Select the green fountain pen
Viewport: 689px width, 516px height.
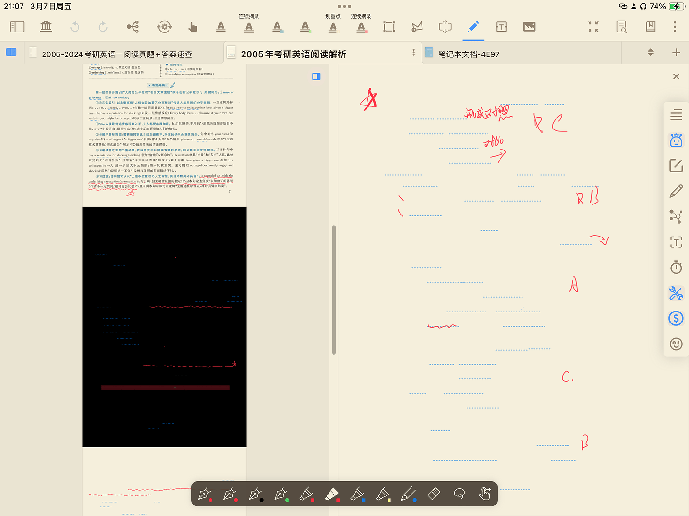click(x=281, y=494)
